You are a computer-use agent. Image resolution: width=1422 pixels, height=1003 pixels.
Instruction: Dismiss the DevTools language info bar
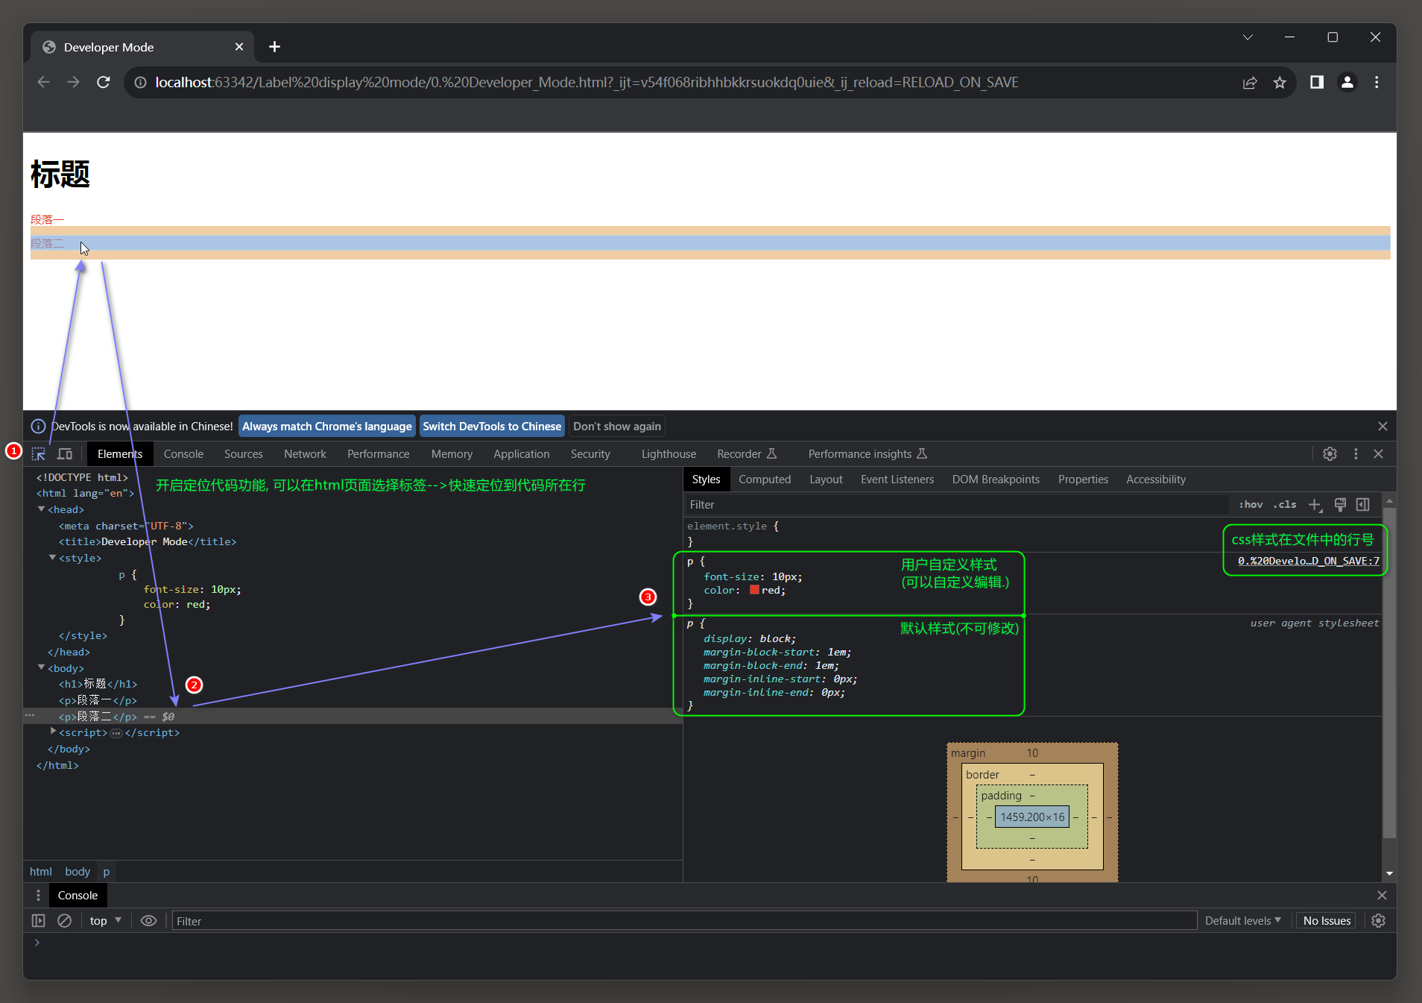pyautogui.click(x=1382, y=427)
